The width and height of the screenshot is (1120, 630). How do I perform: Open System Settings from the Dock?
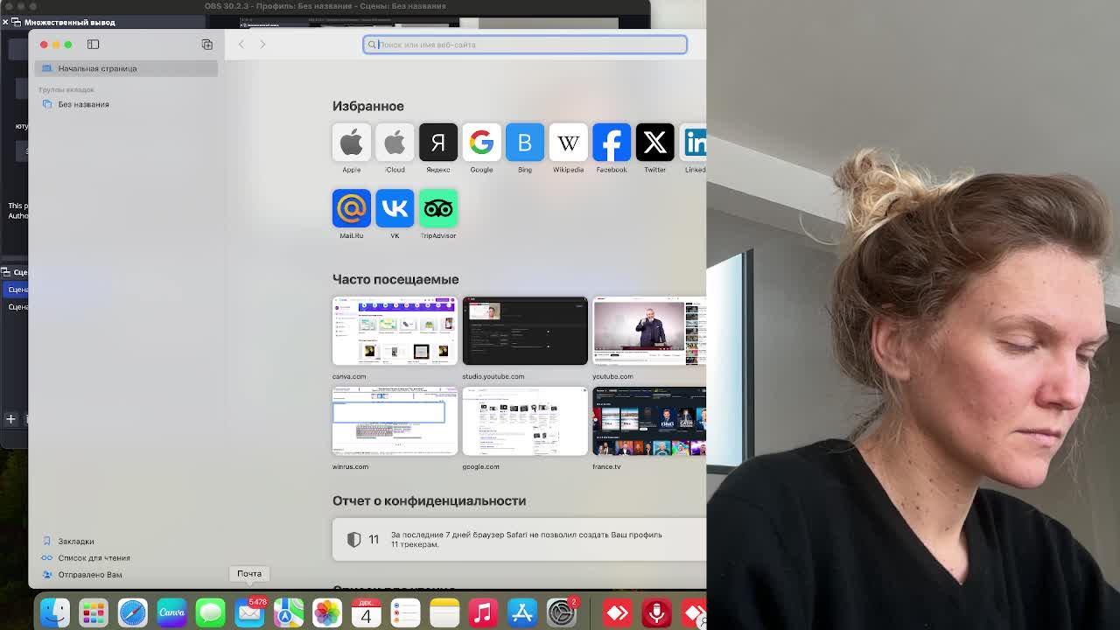coord(561,612)
